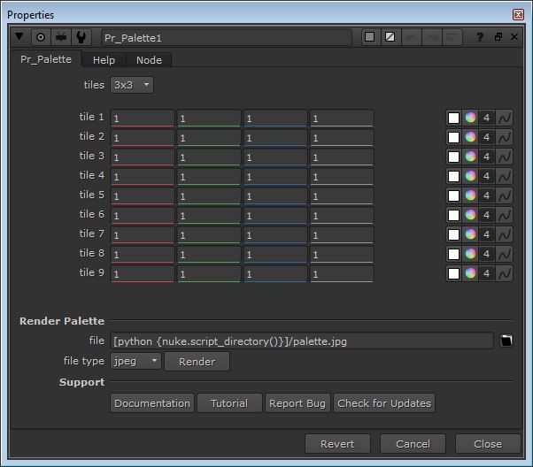Click the Render button

pos(197,361)
